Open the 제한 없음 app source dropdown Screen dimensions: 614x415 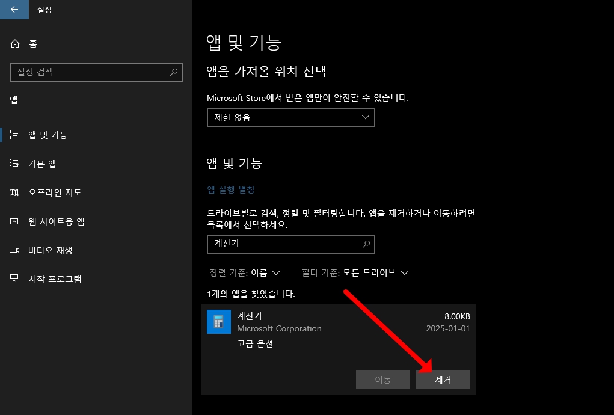pos(290,117)
